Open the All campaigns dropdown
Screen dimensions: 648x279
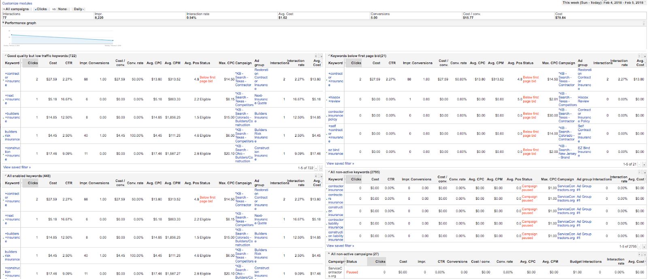point(17,9)
